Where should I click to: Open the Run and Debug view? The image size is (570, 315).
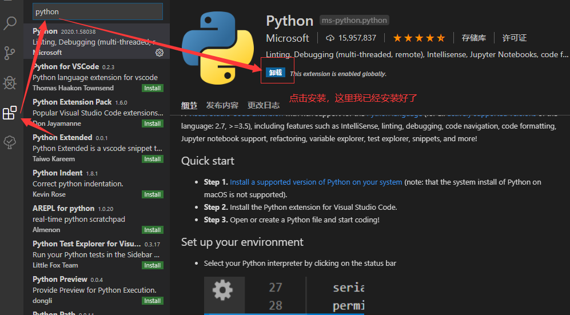point(10,83)
